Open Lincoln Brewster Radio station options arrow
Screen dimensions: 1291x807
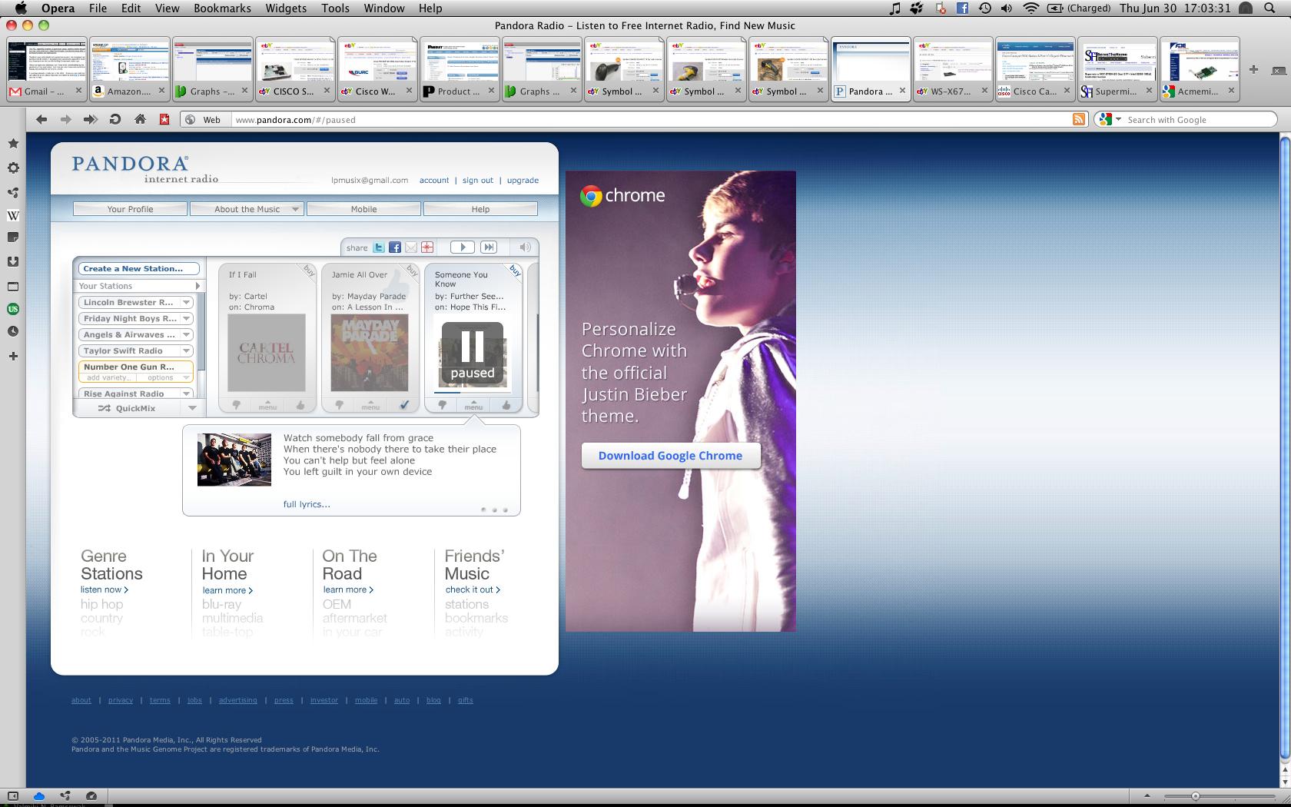[x=186, y=302]
